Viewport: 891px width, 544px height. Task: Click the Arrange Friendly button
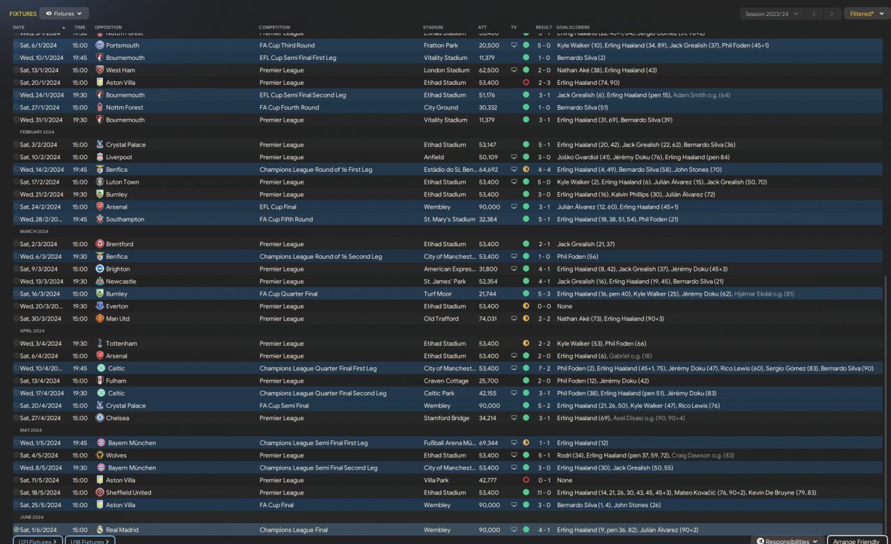click(857, 541)
